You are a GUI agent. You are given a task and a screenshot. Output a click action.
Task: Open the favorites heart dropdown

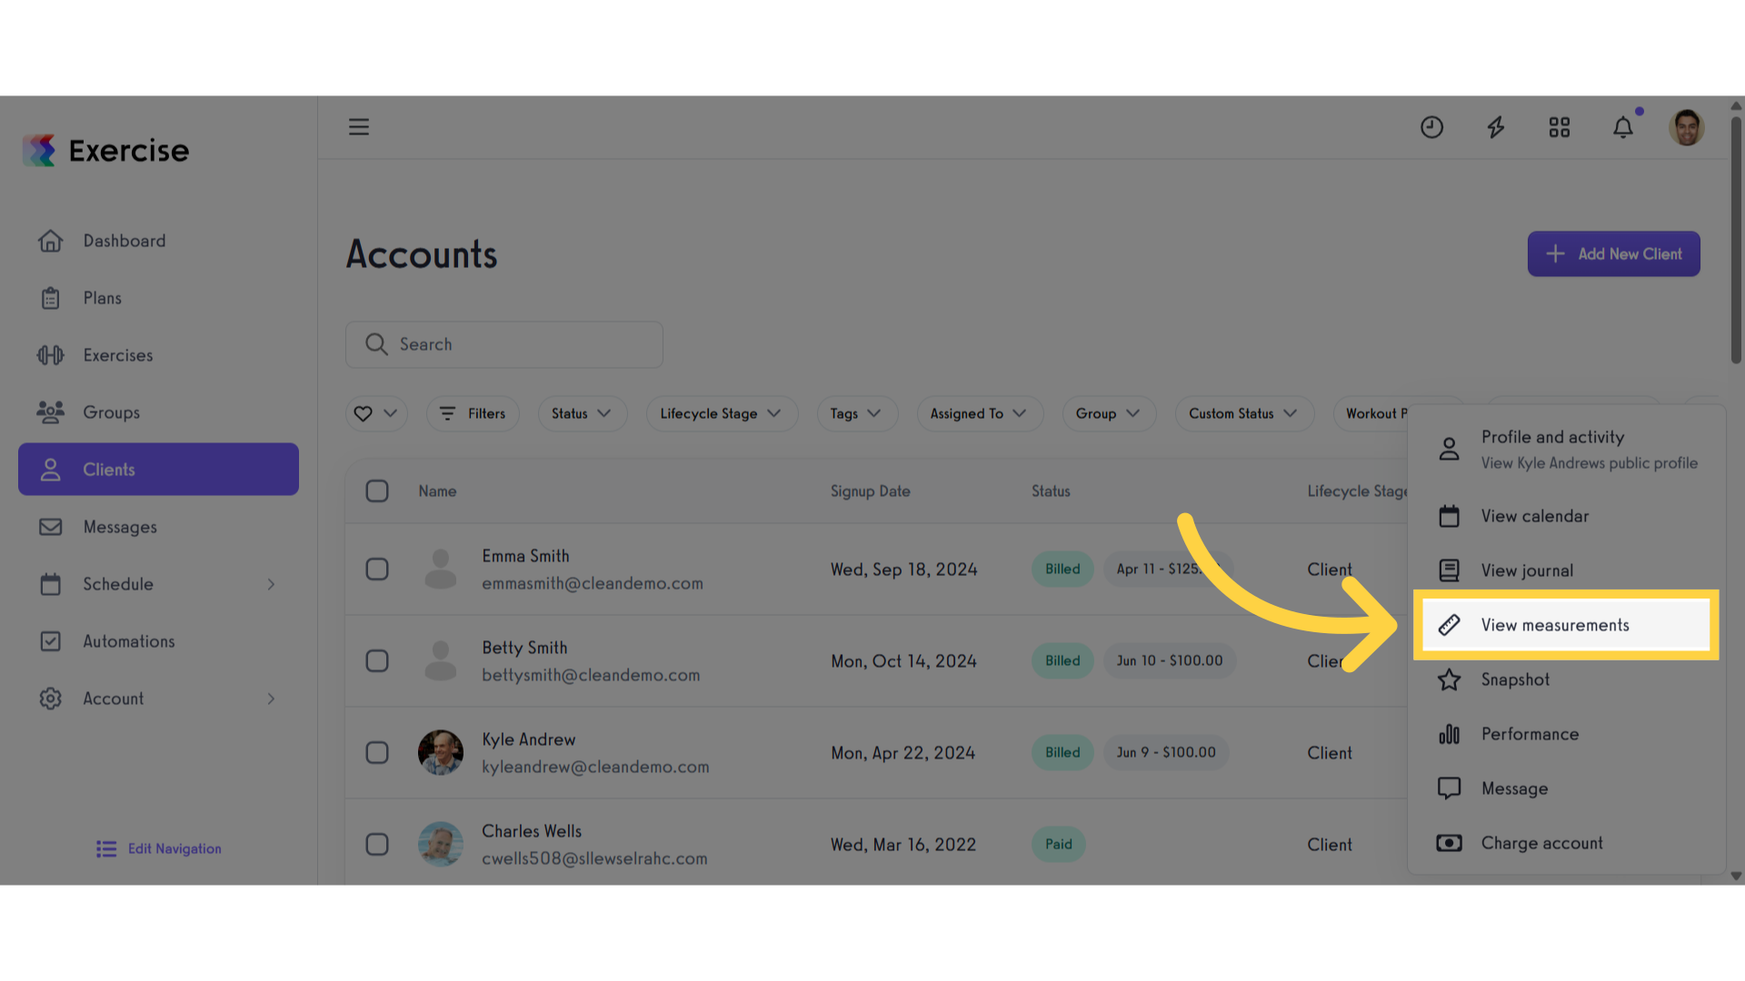click(376, 413)
